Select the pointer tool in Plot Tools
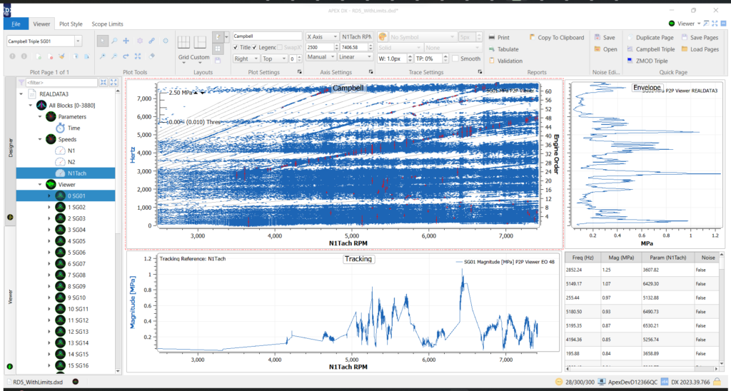The image size is (731, 391). [104, 41]
